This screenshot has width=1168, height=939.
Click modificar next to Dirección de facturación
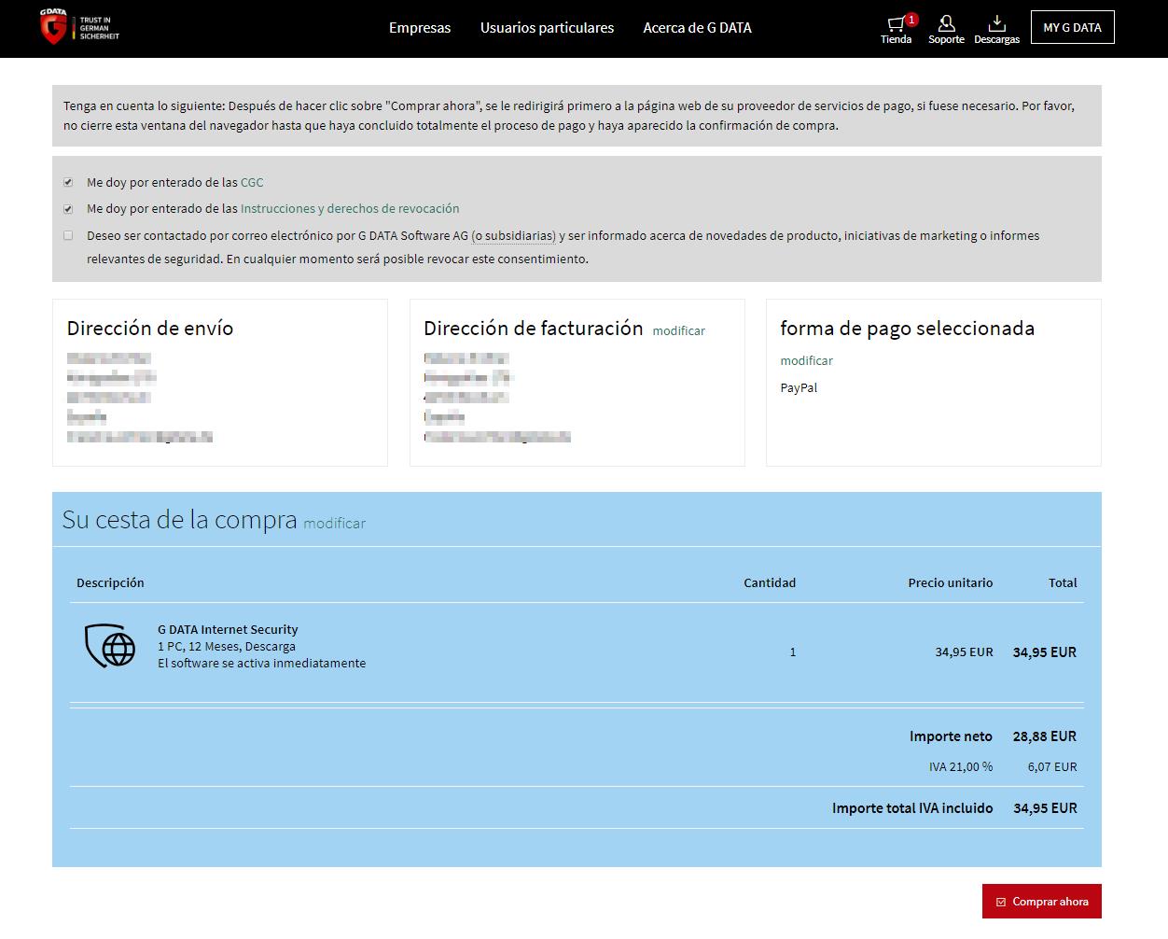(678, 331)
